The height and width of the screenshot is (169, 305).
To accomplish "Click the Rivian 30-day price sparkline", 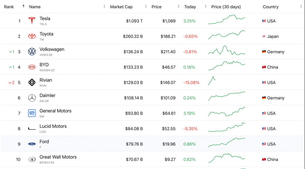I will [x=212, y=81].
